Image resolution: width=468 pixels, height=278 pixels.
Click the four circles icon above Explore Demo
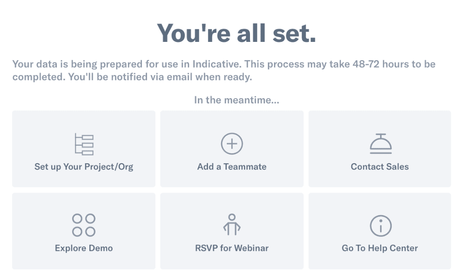[x=84, y=224]
